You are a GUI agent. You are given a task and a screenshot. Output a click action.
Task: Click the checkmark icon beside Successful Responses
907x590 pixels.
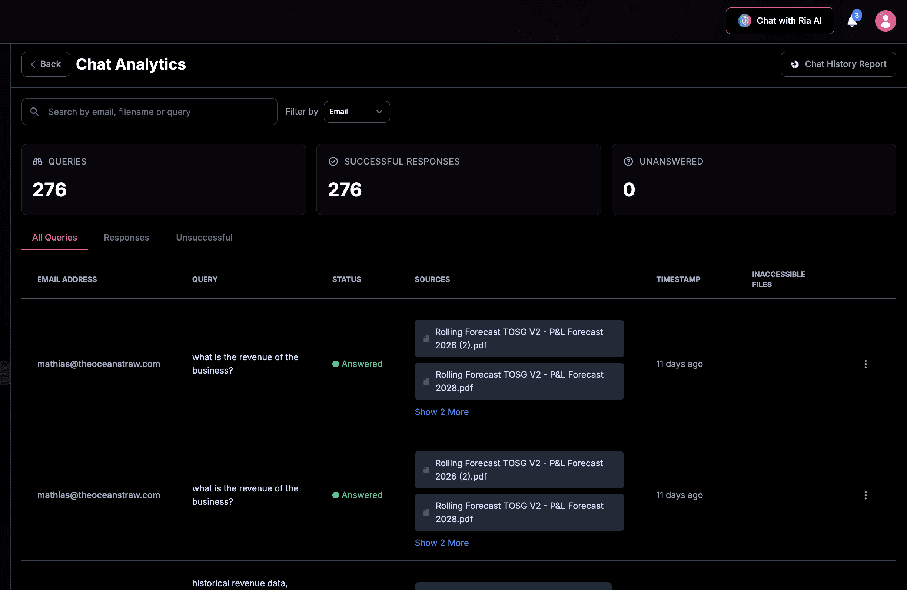pos(333,162)
